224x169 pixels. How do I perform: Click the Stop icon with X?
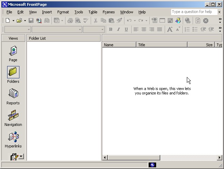[x=206, y=21]
